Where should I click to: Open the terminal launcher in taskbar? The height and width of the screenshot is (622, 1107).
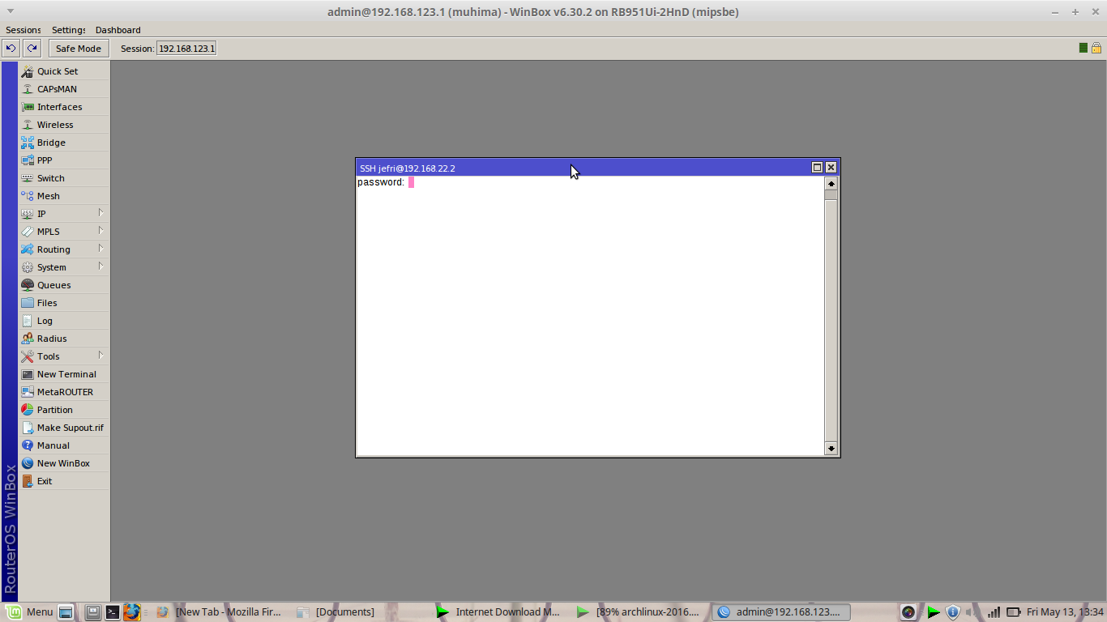click(113, 612)
